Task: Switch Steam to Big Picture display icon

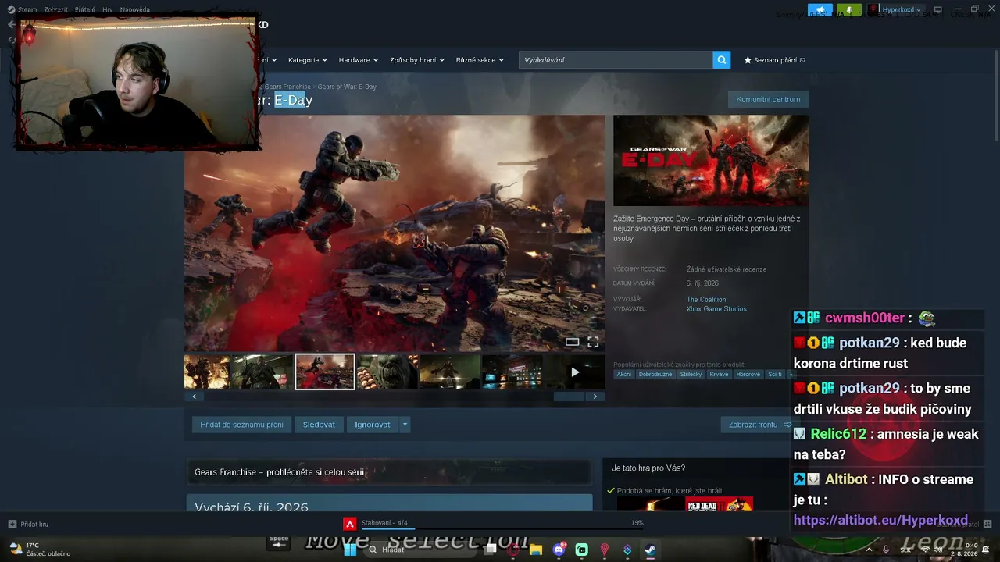Action: (x=937, y=10)
